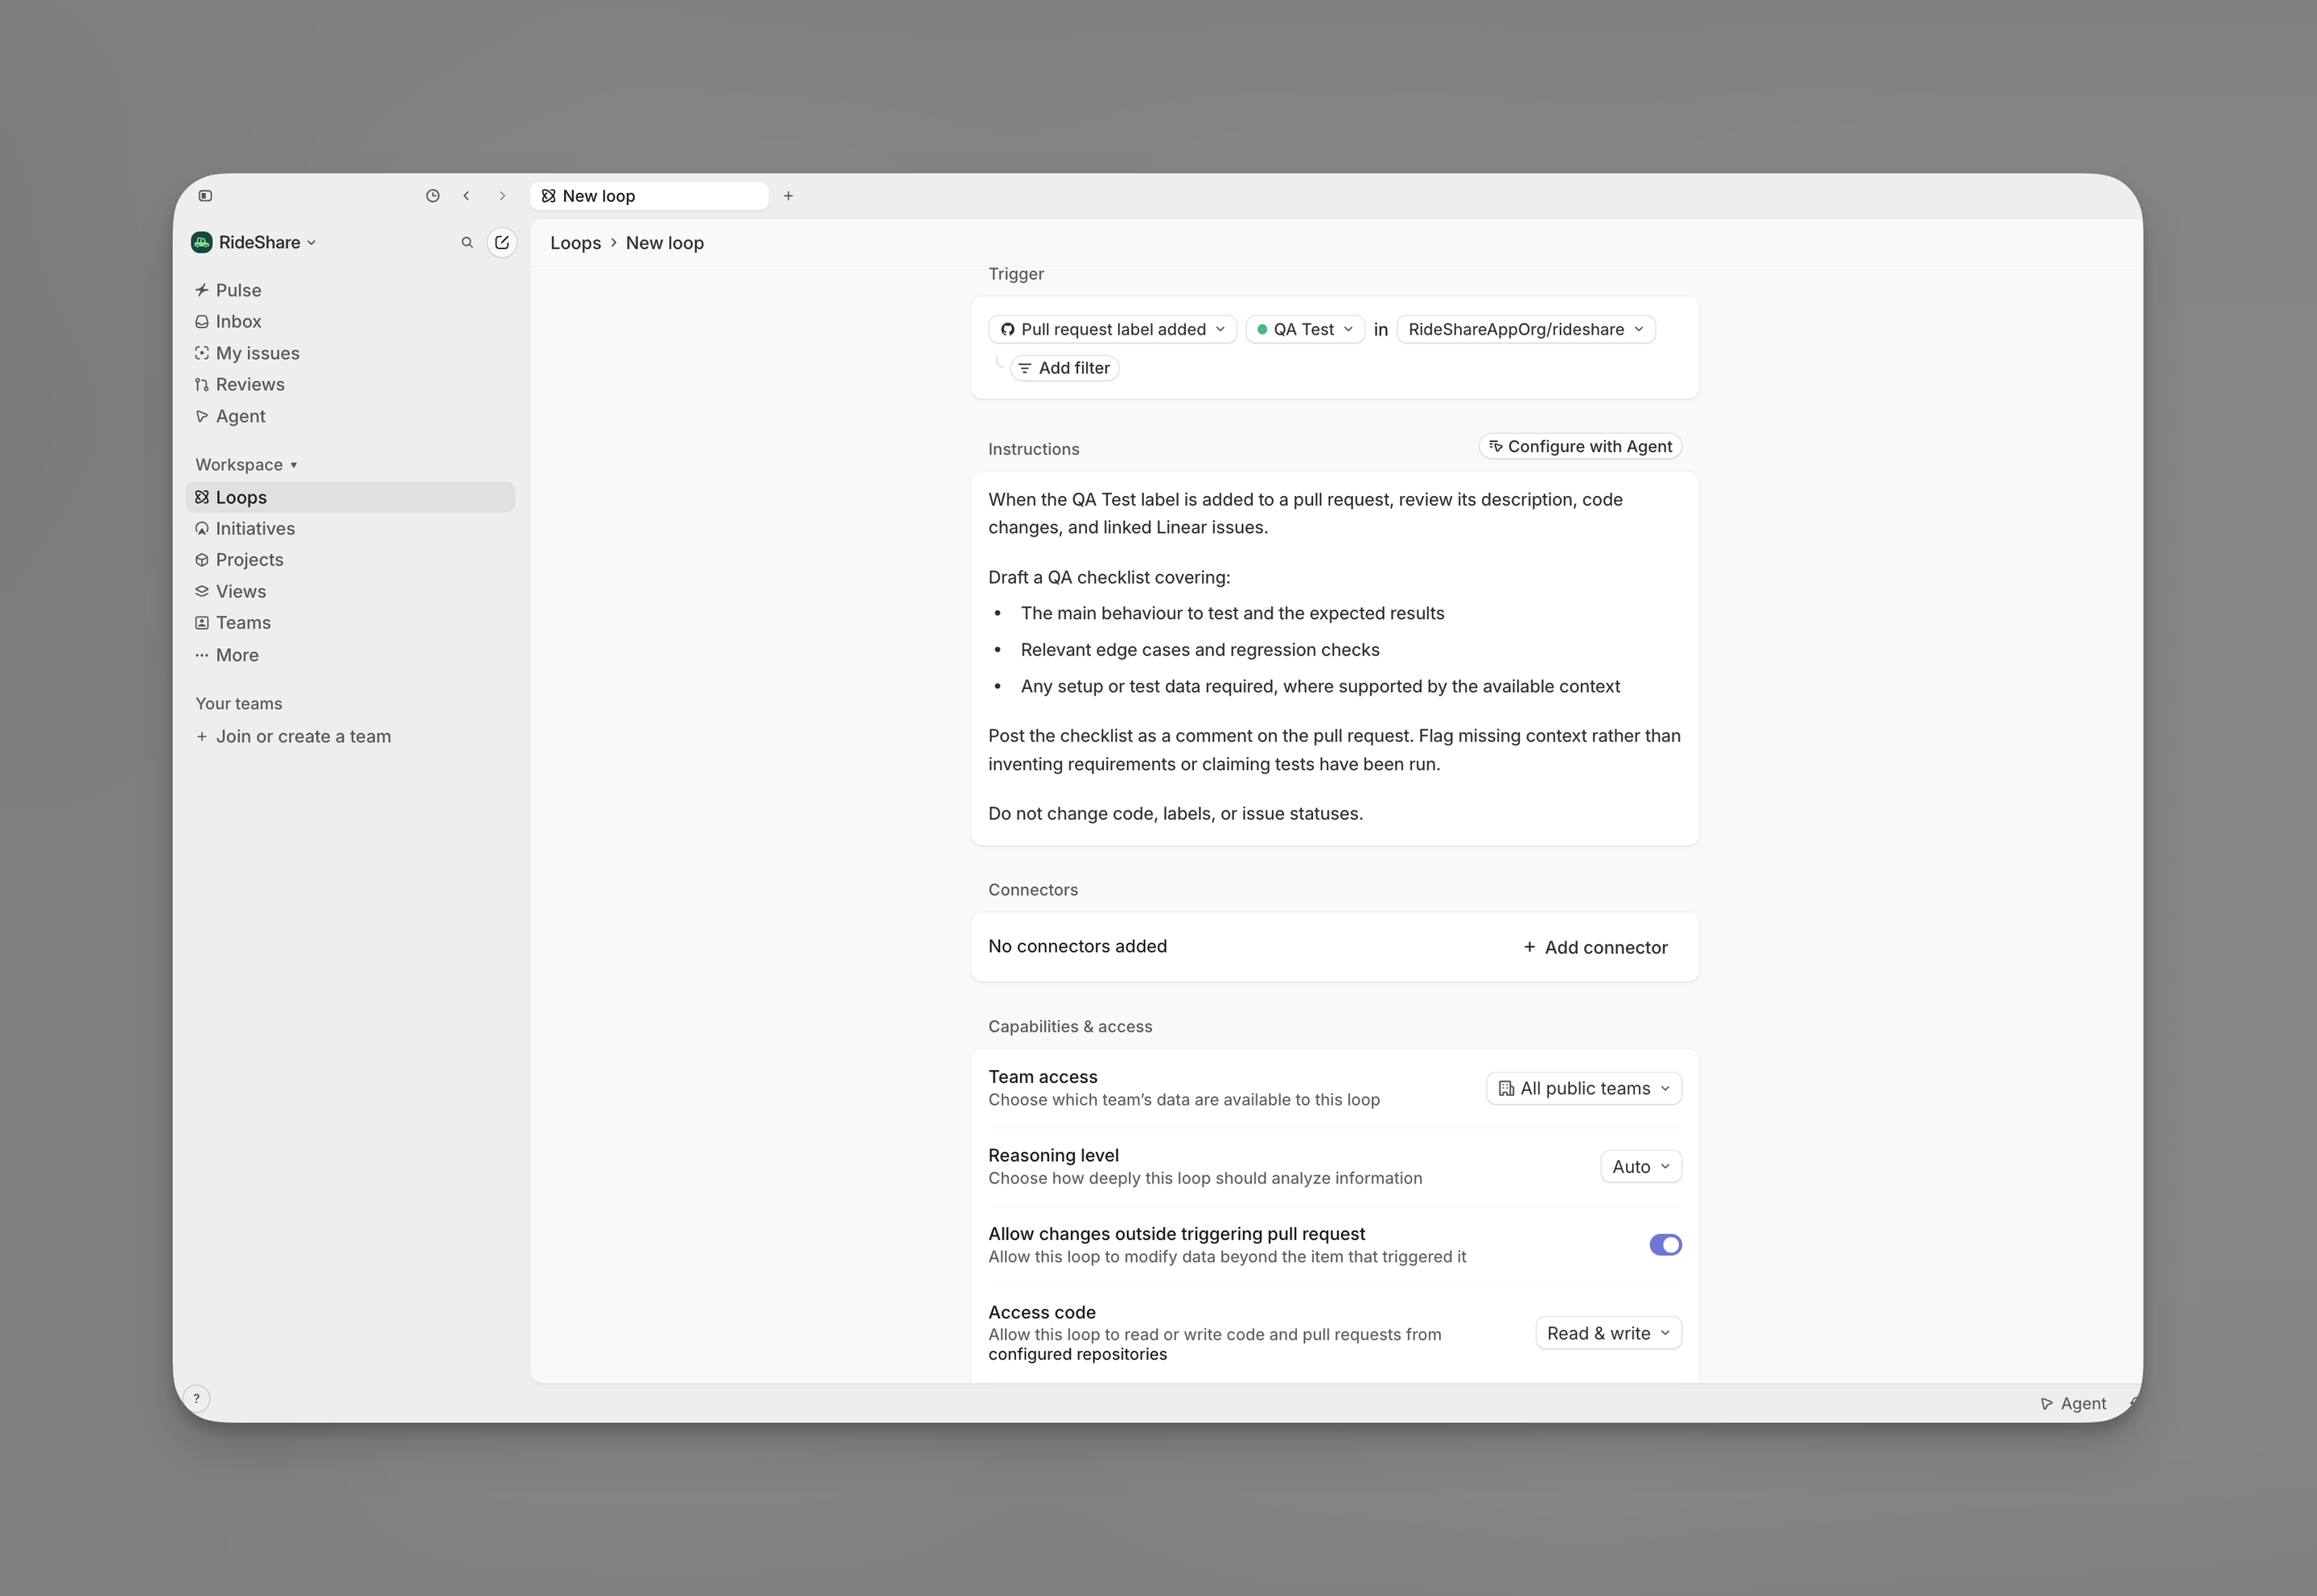Image resolution: width=2317 pixels, height=1596 pixels.
Task: Open help question mark button
Action: [x=197, y=1399]
